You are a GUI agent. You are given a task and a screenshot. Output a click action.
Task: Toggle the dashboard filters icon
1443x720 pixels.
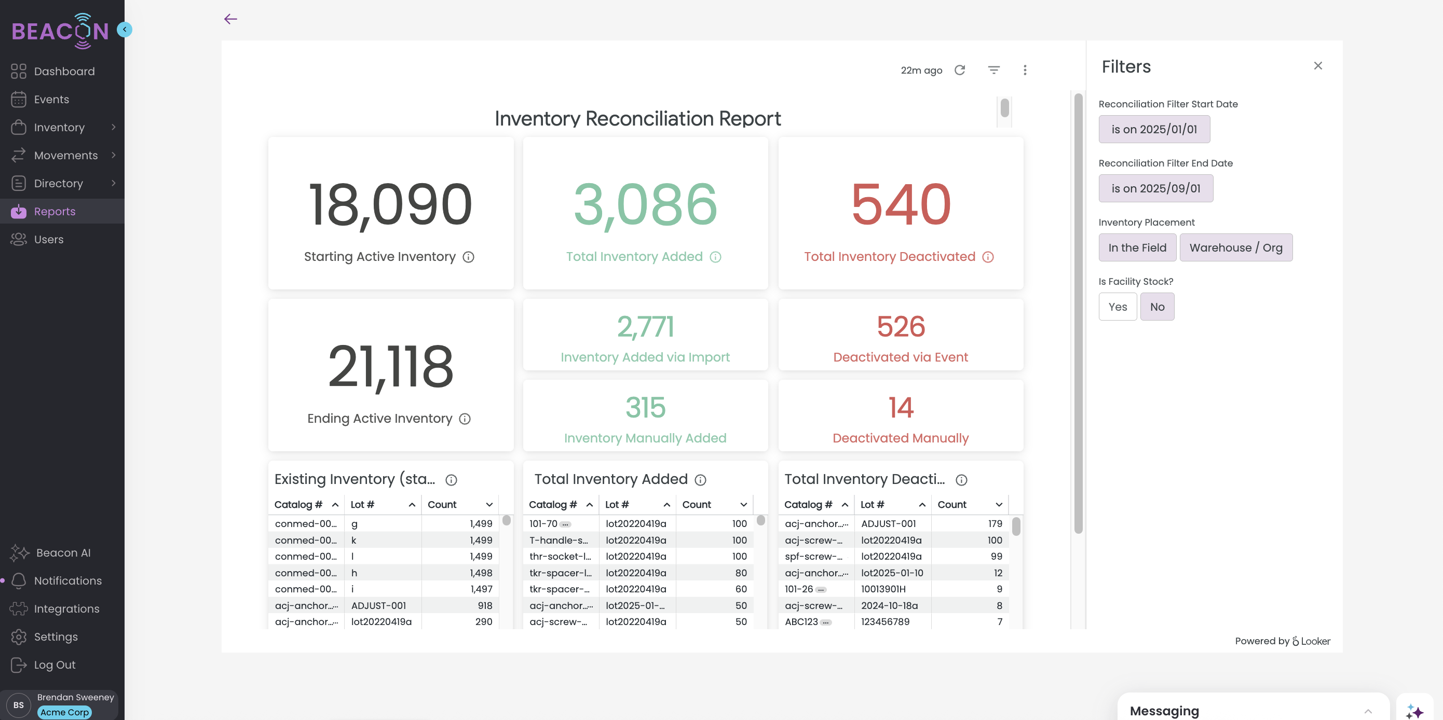tap(993, 70)
